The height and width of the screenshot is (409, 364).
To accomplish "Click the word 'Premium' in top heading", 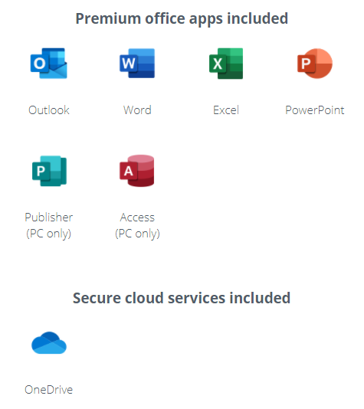I will pos(108,19).
